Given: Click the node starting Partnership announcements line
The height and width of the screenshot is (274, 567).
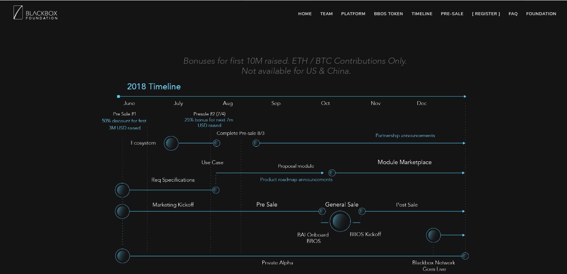Looking at the screenshot, I should click(256, 143).
